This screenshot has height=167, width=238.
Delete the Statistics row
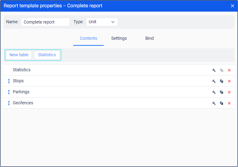(x=229, y=70)
